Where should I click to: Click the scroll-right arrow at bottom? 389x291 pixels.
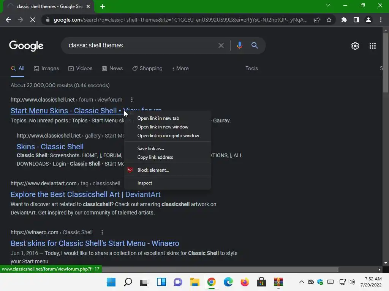(380, 269)
